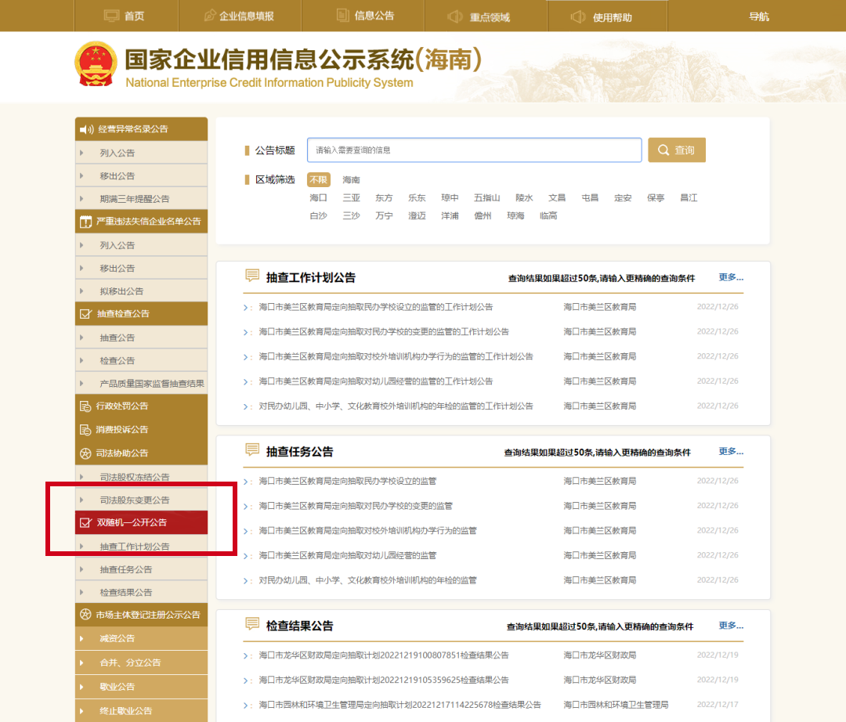This screenshot has height=722, width=846.
Task: Click the 查询 search button
Action: 677,150
